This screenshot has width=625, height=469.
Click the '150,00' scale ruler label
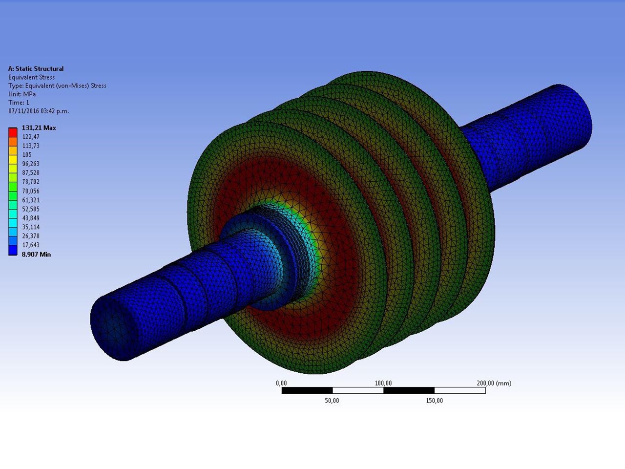click(435, 401)
